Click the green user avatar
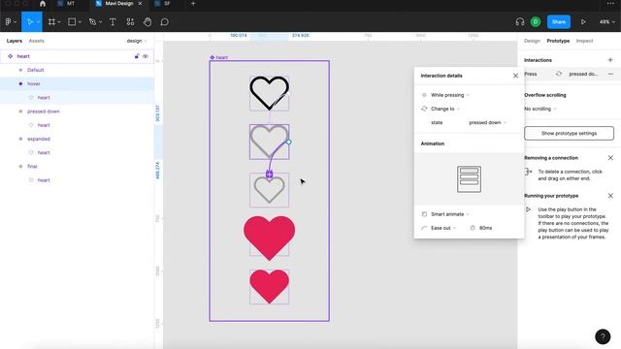Image resolution: width=621 pixels, height=349 pixels. (536, 21)
